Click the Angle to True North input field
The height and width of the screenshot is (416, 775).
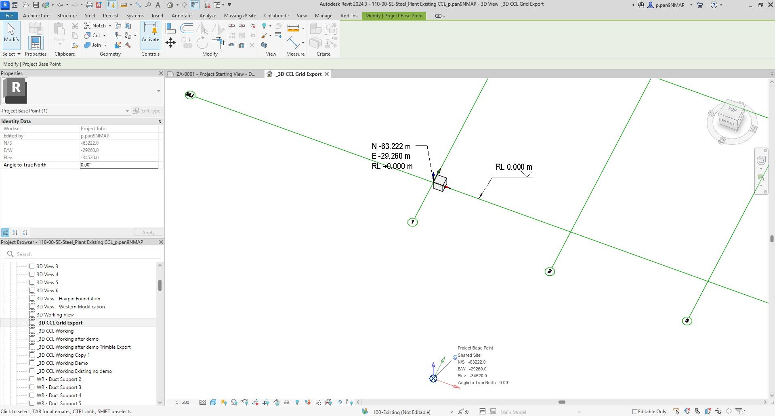119,165
